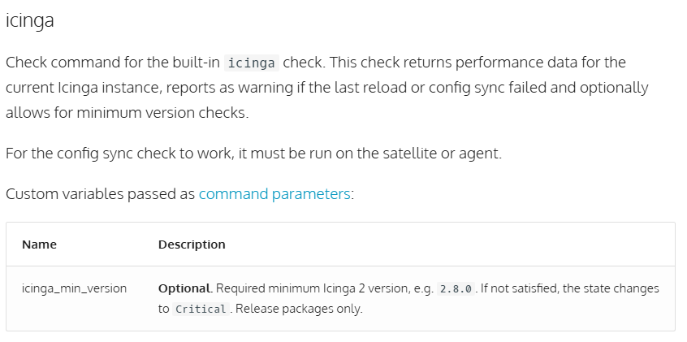Select the Name column header

point(40,245)
